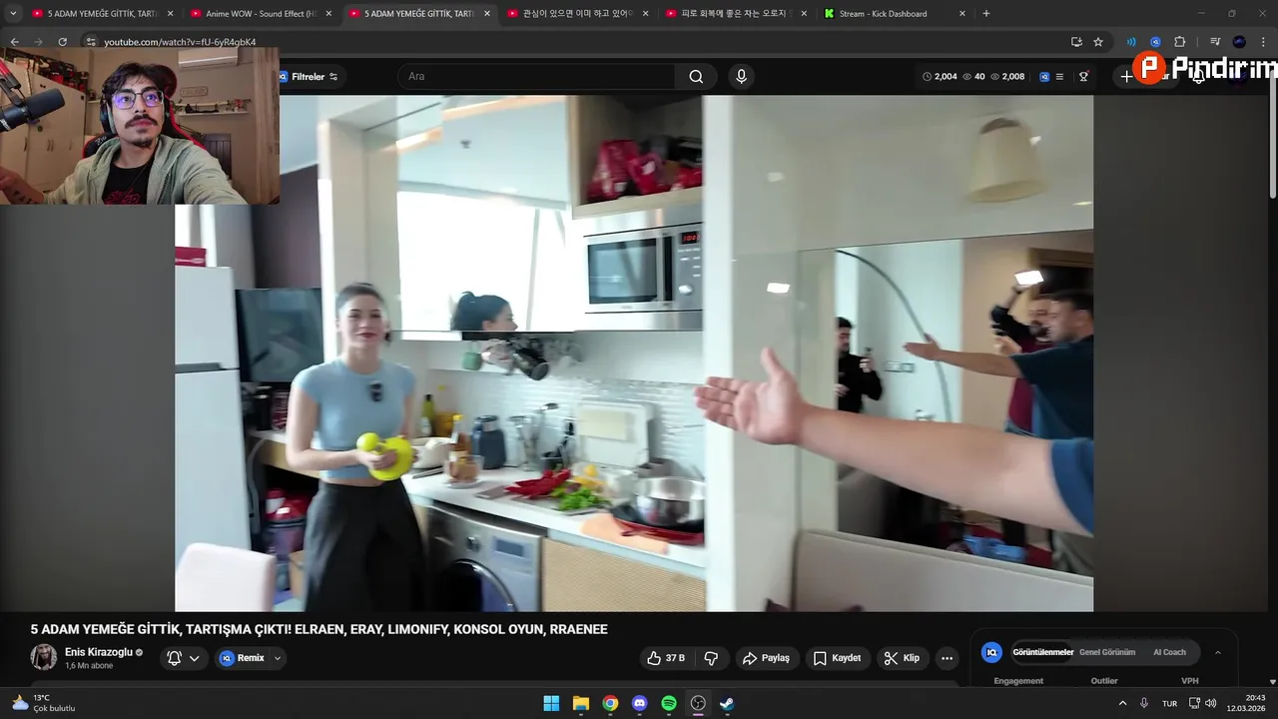
Task: Open YouTube notifications bell in header
Action: (x=1198, y=77)
